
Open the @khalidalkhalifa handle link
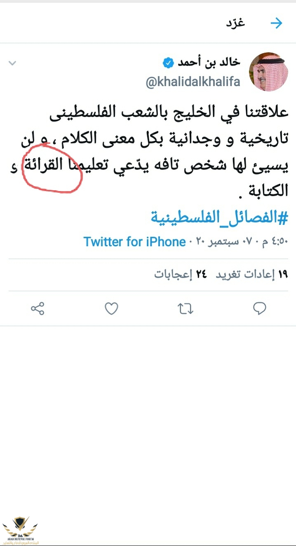(x=193, y=82)
